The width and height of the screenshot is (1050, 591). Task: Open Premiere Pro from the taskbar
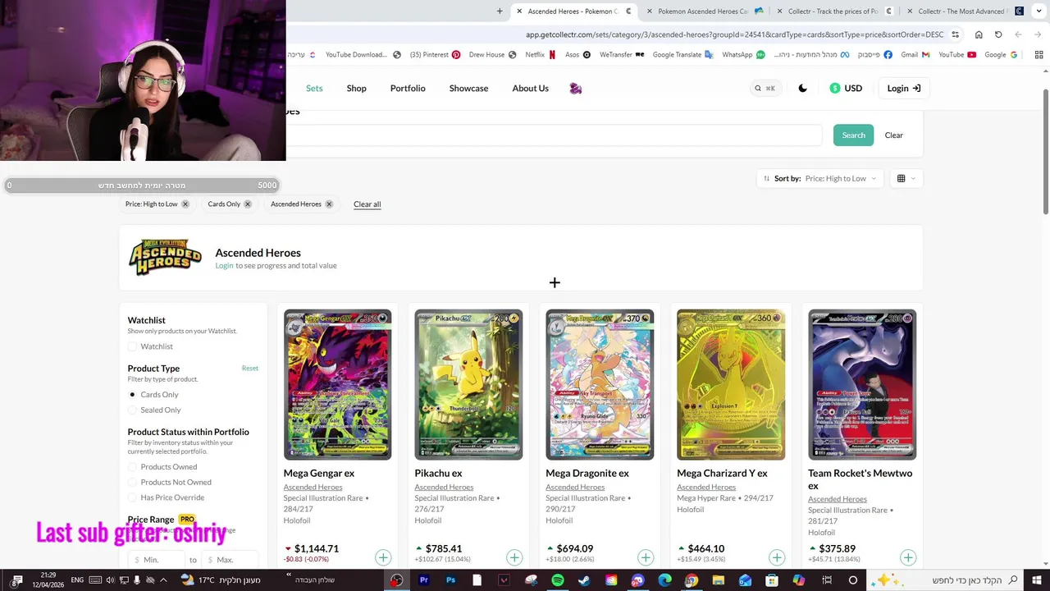pyautogui.click(x=423, y=580)
